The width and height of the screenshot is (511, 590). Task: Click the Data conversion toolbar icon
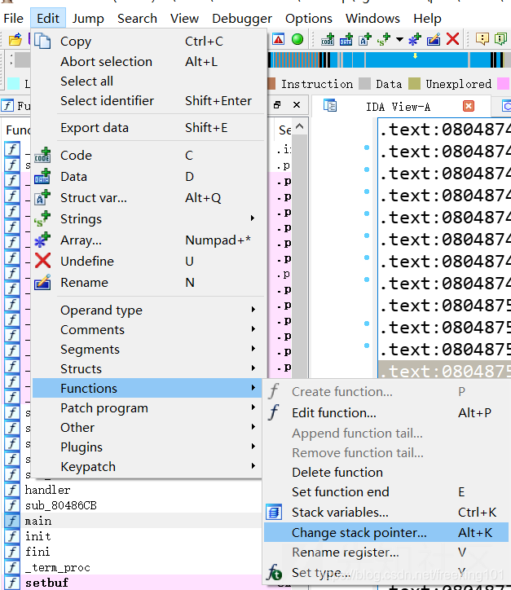346,39
